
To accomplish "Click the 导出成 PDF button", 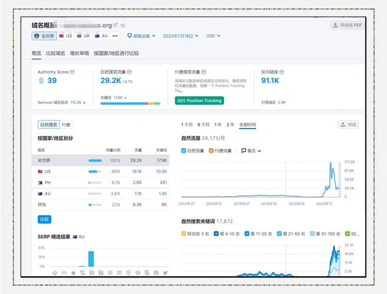I will click(x=348, y=25).
